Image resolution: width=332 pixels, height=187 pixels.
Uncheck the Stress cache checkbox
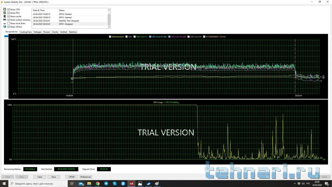tap(9, 16)
